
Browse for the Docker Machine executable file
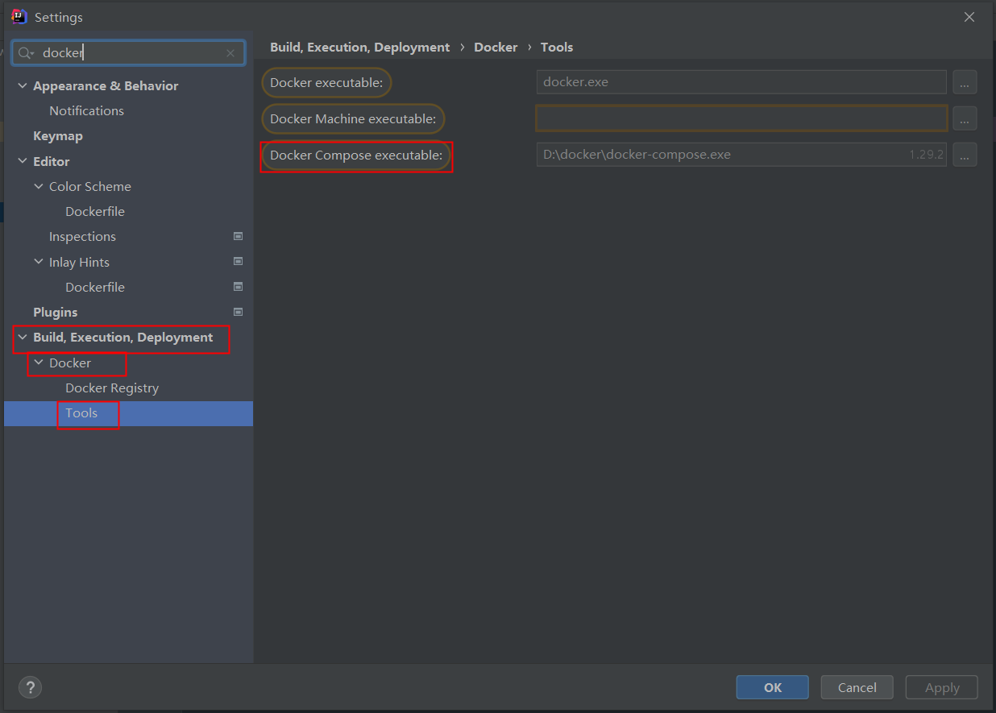click(x=965, y=118)
